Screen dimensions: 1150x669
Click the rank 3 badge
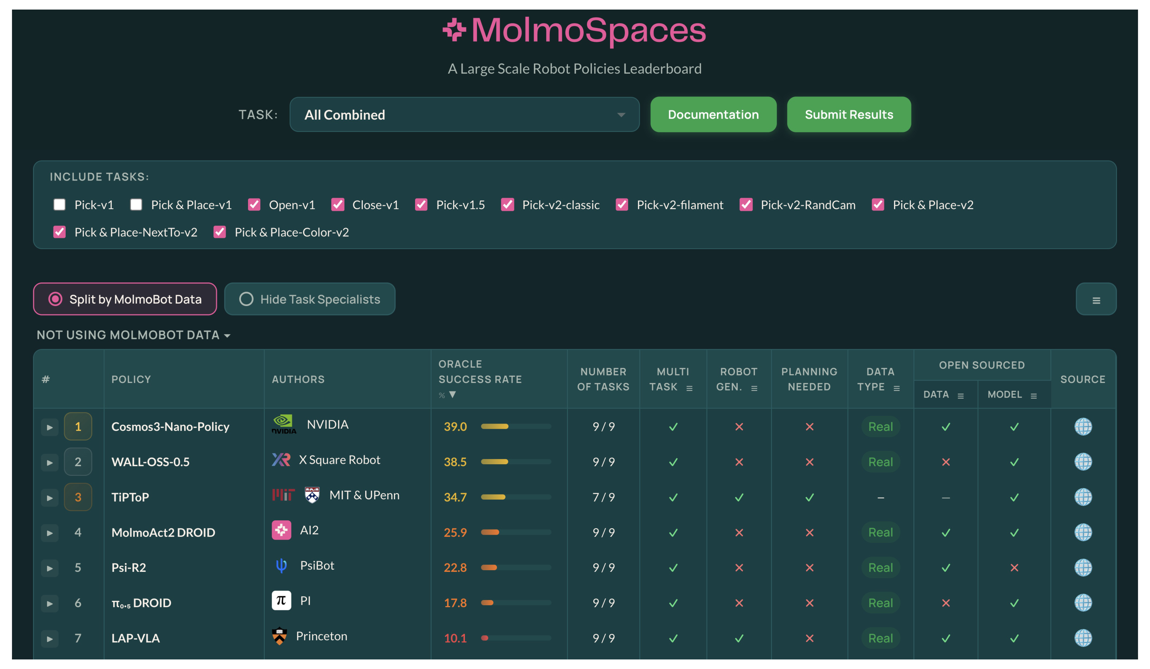(78, 496)
